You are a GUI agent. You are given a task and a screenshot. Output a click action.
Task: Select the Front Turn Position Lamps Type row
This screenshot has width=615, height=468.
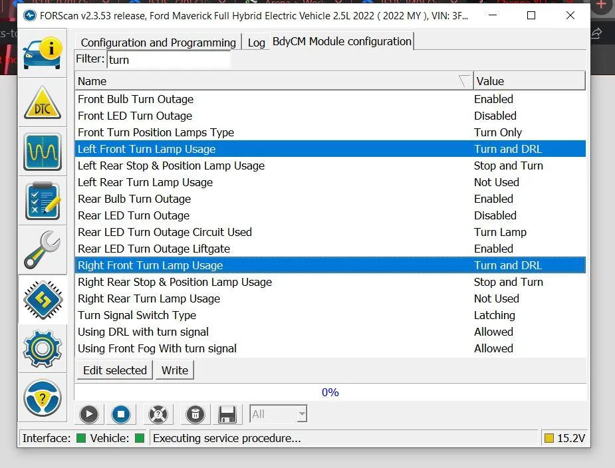pyautogui.click(x=330, y=132)
